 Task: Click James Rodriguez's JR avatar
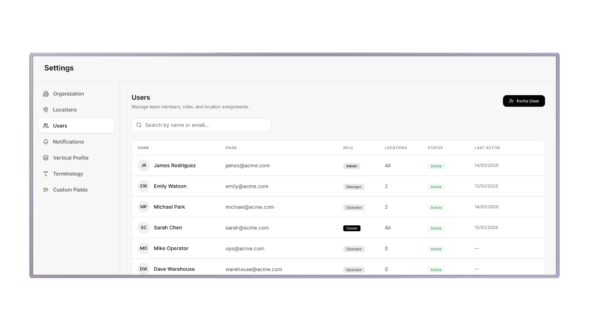pyautogui.click(x=144, y=165)
